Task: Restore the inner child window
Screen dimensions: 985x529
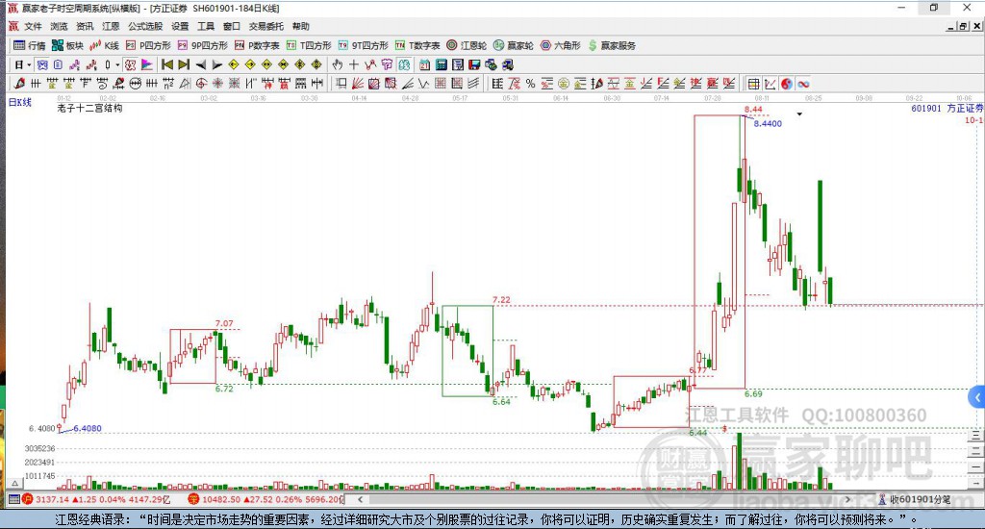Action: coord(964,26)
